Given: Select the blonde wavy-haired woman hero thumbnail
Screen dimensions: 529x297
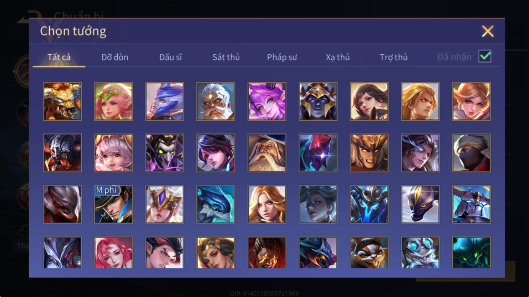Looking at the screenshot, I should click(x=267, y=204).
